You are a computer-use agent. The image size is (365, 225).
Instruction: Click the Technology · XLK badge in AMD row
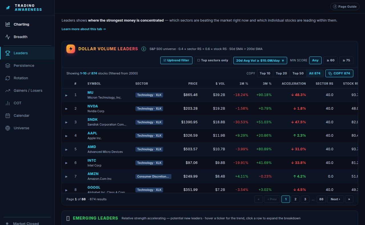click(149, 149)
